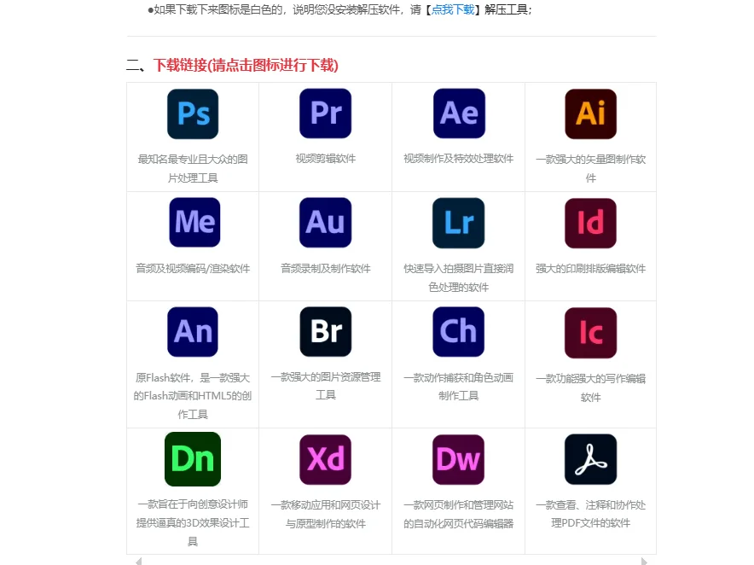Image resolution: width=754 pixels, height=565 pixels.
Task: Click the Acrobat PDF feather icon
Action: [x=591, y=459]
